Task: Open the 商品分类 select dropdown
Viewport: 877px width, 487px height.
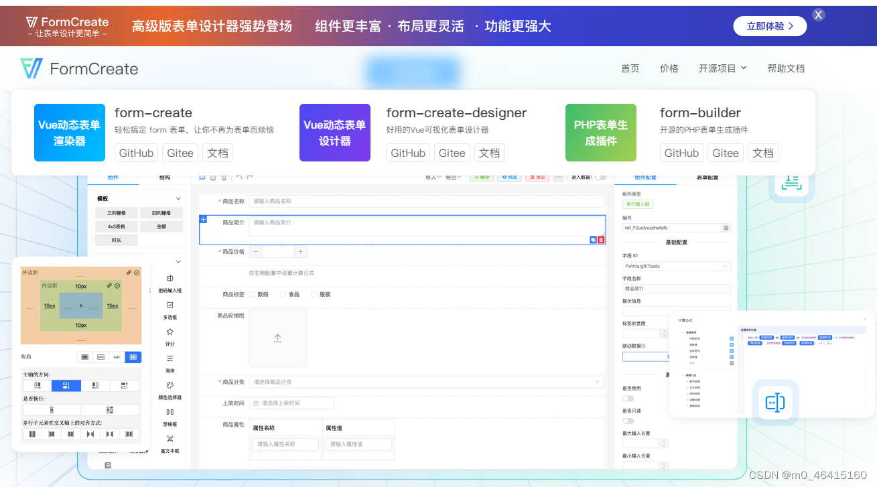Action: pos(427,382)
